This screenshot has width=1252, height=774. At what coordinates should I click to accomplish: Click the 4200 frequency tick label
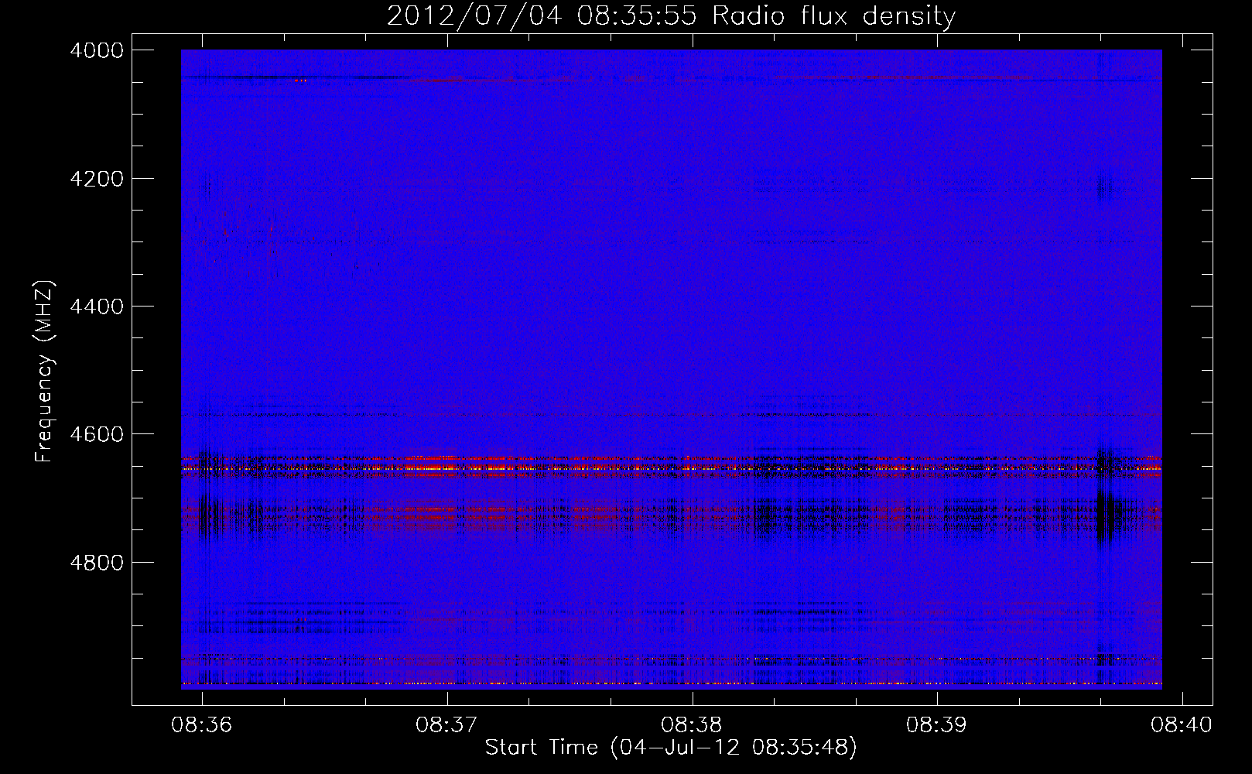point(97,179)
